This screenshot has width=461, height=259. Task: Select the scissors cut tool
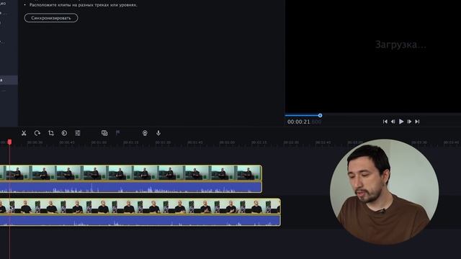click(x=24, y=133)
